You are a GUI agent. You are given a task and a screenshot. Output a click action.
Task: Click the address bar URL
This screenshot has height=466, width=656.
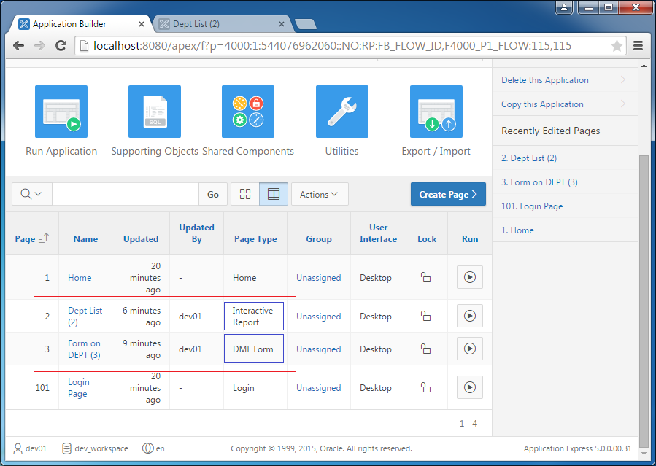332,45
